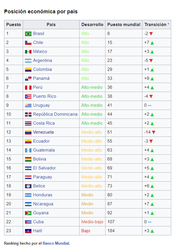Screen dimensions: 181x251
Task: Click the Haití flag icon
Action: coord(28,231)
